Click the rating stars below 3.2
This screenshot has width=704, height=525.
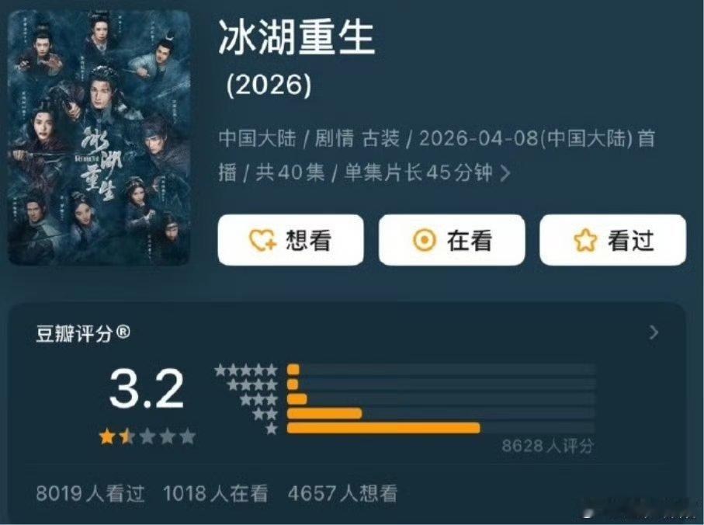pyautogui.click(x=147, y=436)
